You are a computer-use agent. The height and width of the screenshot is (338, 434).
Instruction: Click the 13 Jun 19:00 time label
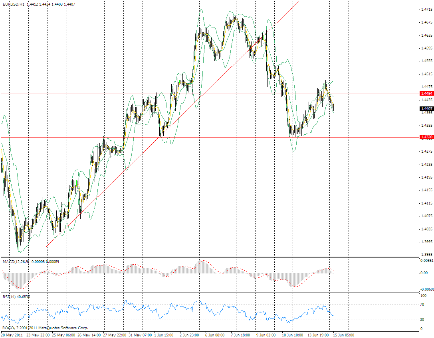coord(318,335)
